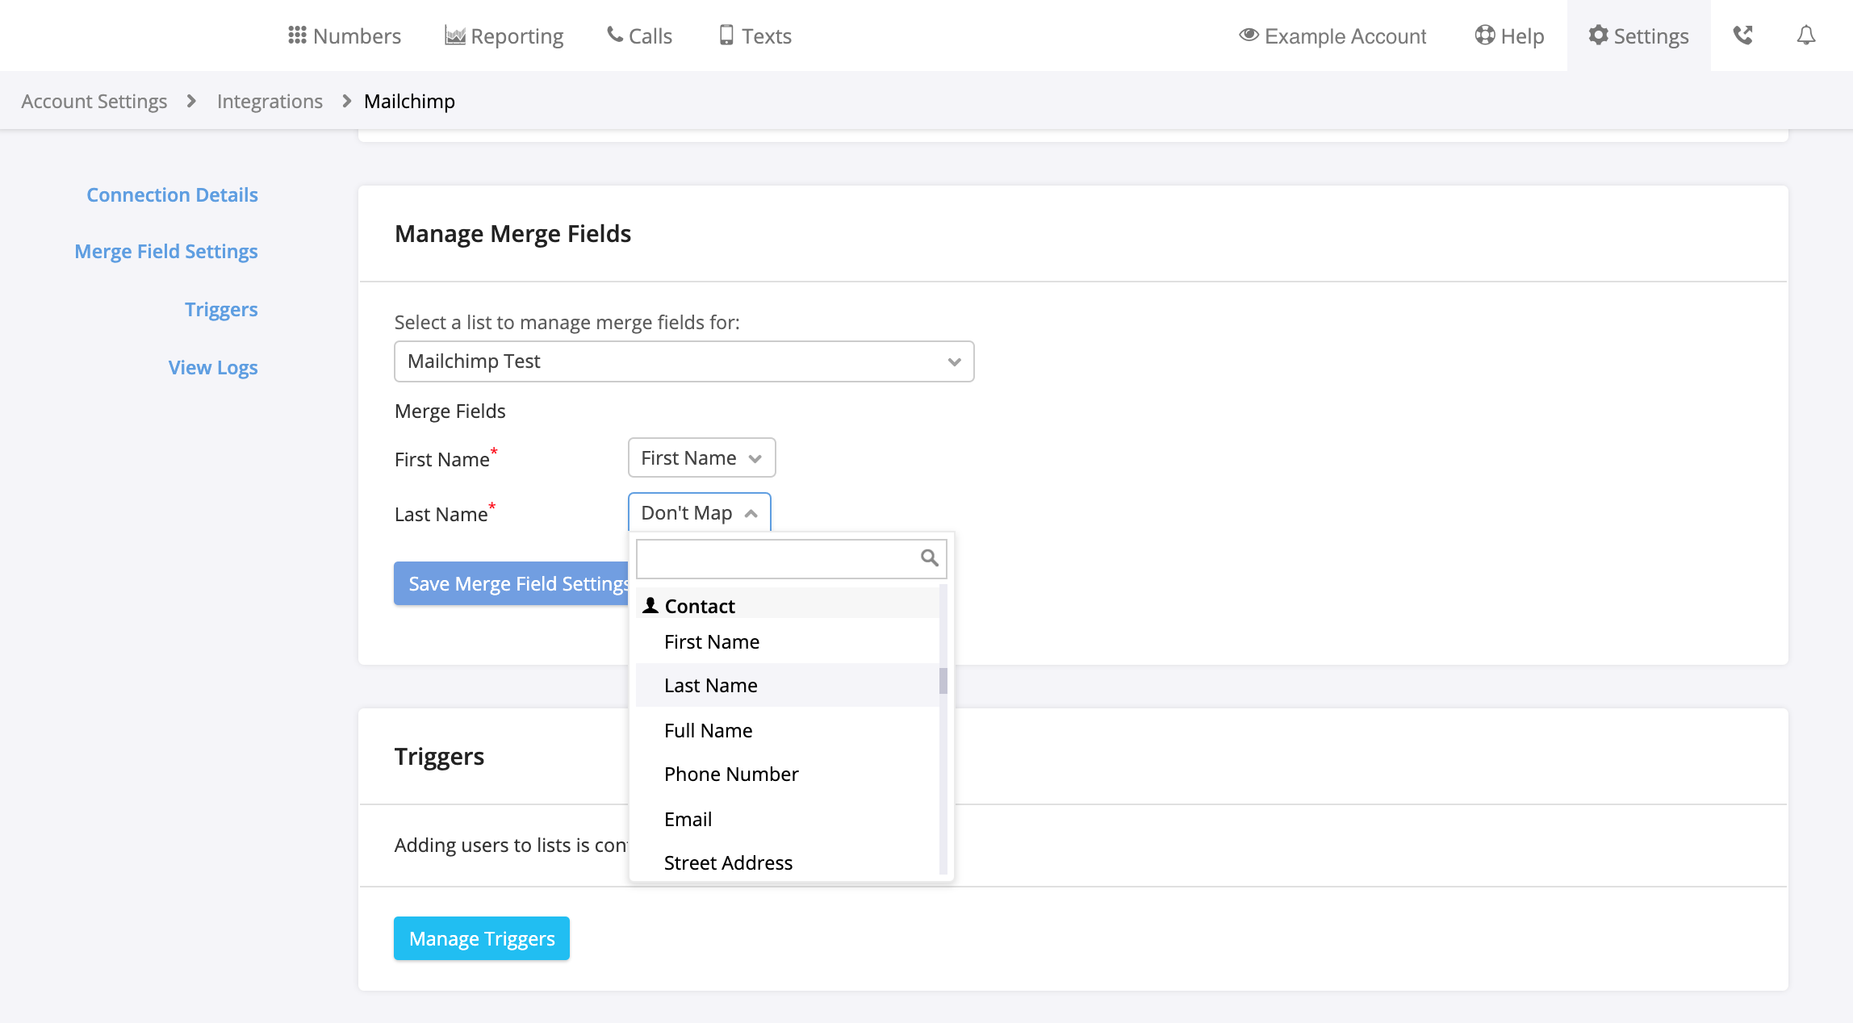Viewport: 1853px width, 1023px height.
Task: Click the phone softphone icon
Action: 1743,35
